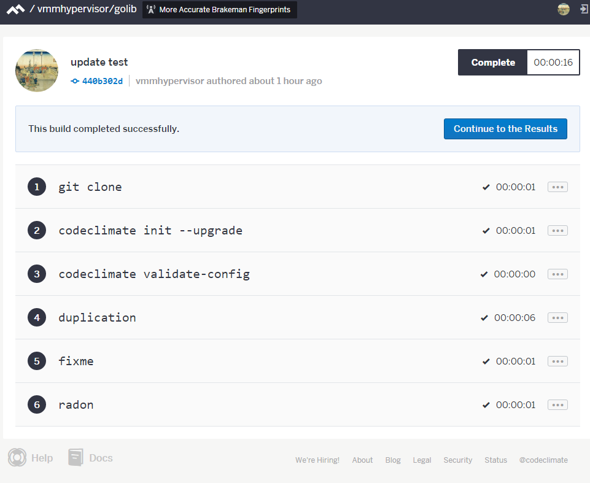Open the Docs link in footer
Screen dimensions: 590x483
click(101, 458)
